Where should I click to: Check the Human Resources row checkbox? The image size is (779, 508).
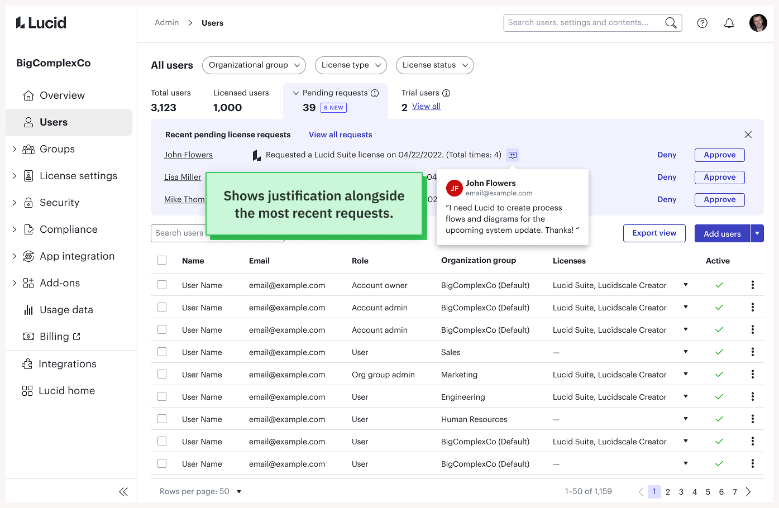click(x=162, y=419)
